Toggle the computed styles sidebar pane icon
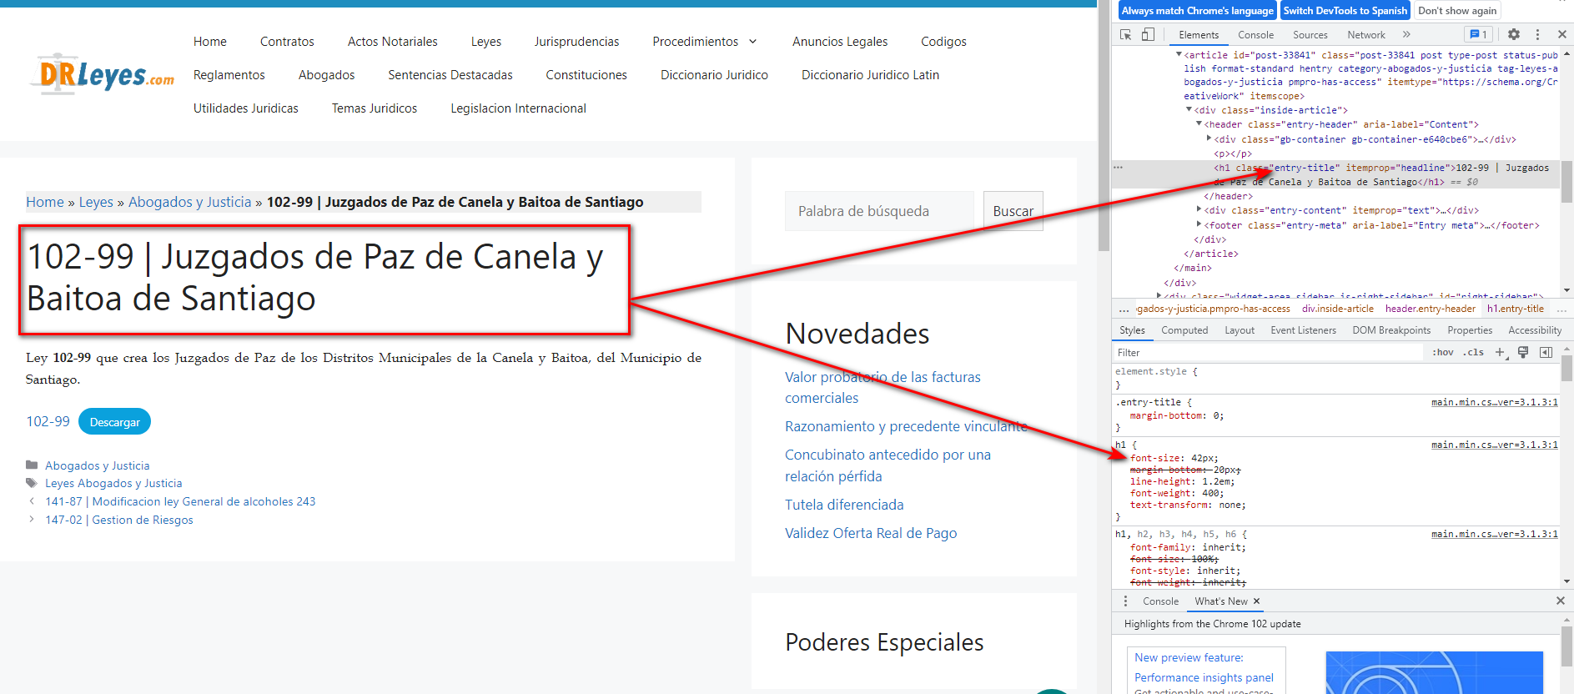This screenshot has height=694, width=1574. [1546, 352]
